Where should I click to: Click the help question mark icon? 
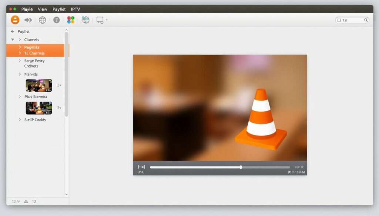click(x=56, y=20)
